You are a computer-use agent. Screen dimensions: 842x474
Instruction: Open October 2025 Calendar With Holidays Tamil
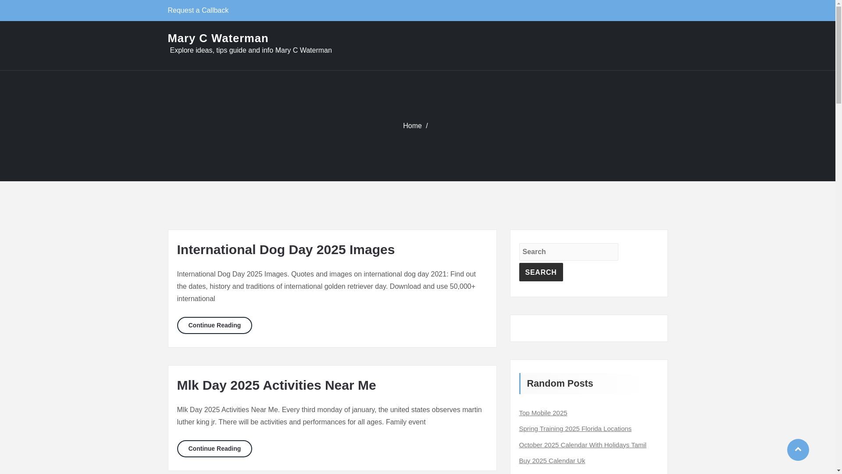coord(582,445)
